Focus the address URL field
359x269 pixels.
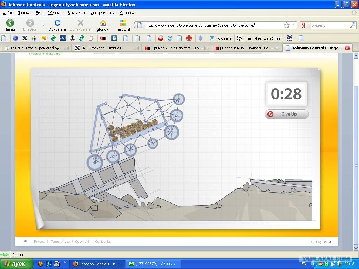click(x=214, y=25)
